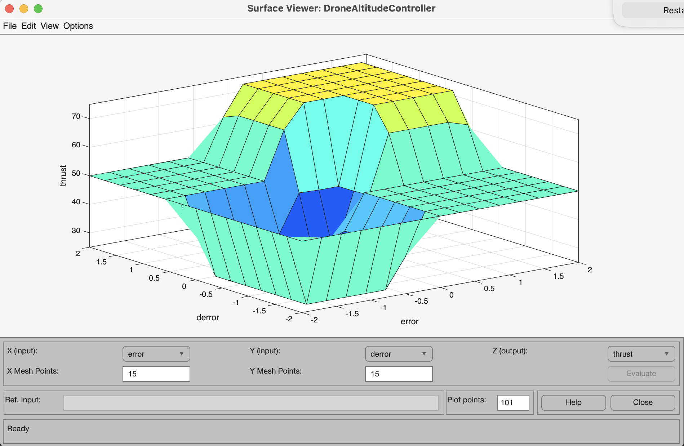Expand the X (input) error dropdown

(x=156, y=354)
